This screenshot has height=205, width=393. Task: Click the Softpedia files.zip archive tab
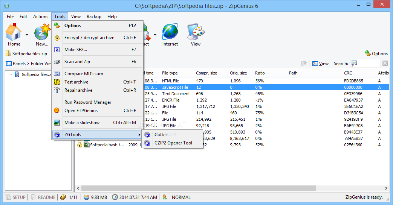(26, 53)
